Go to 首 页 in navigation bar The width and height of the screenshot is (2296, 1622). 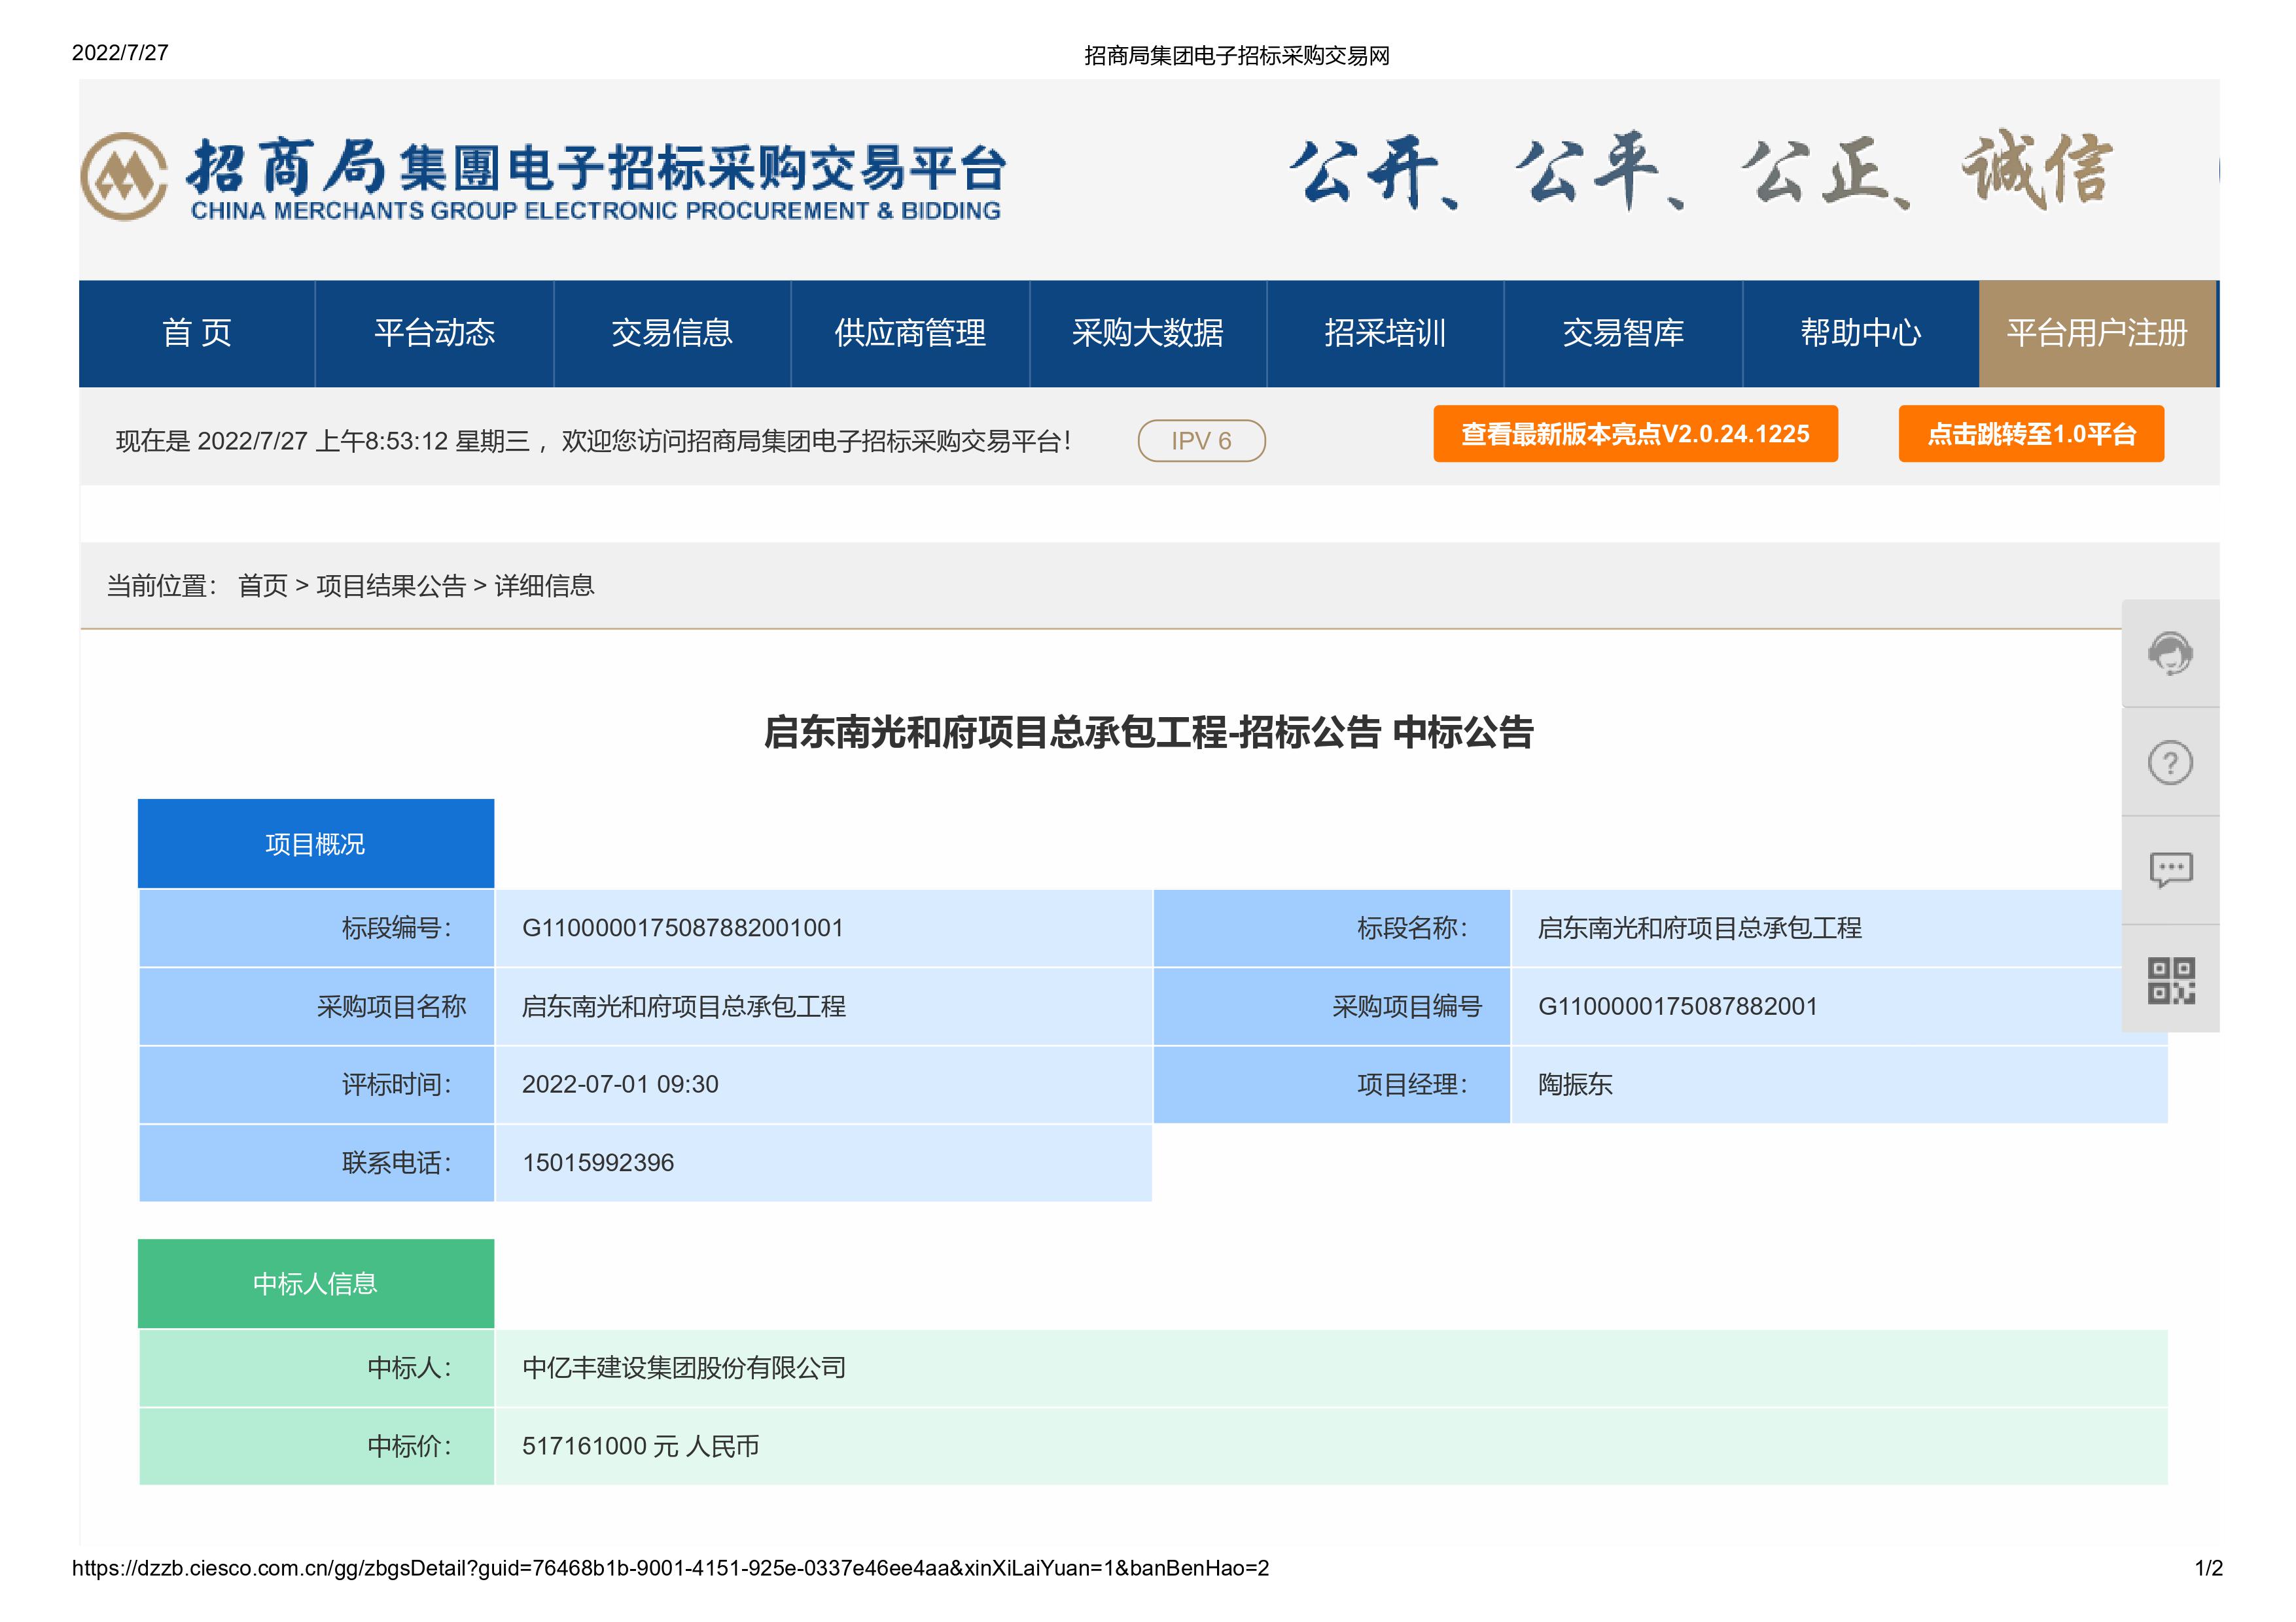(197, 333)
